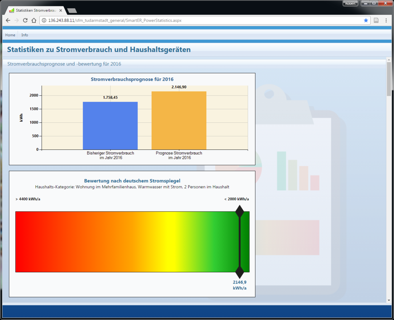Click the browser back arrow

pyautogui.click(x=8, y=20)
